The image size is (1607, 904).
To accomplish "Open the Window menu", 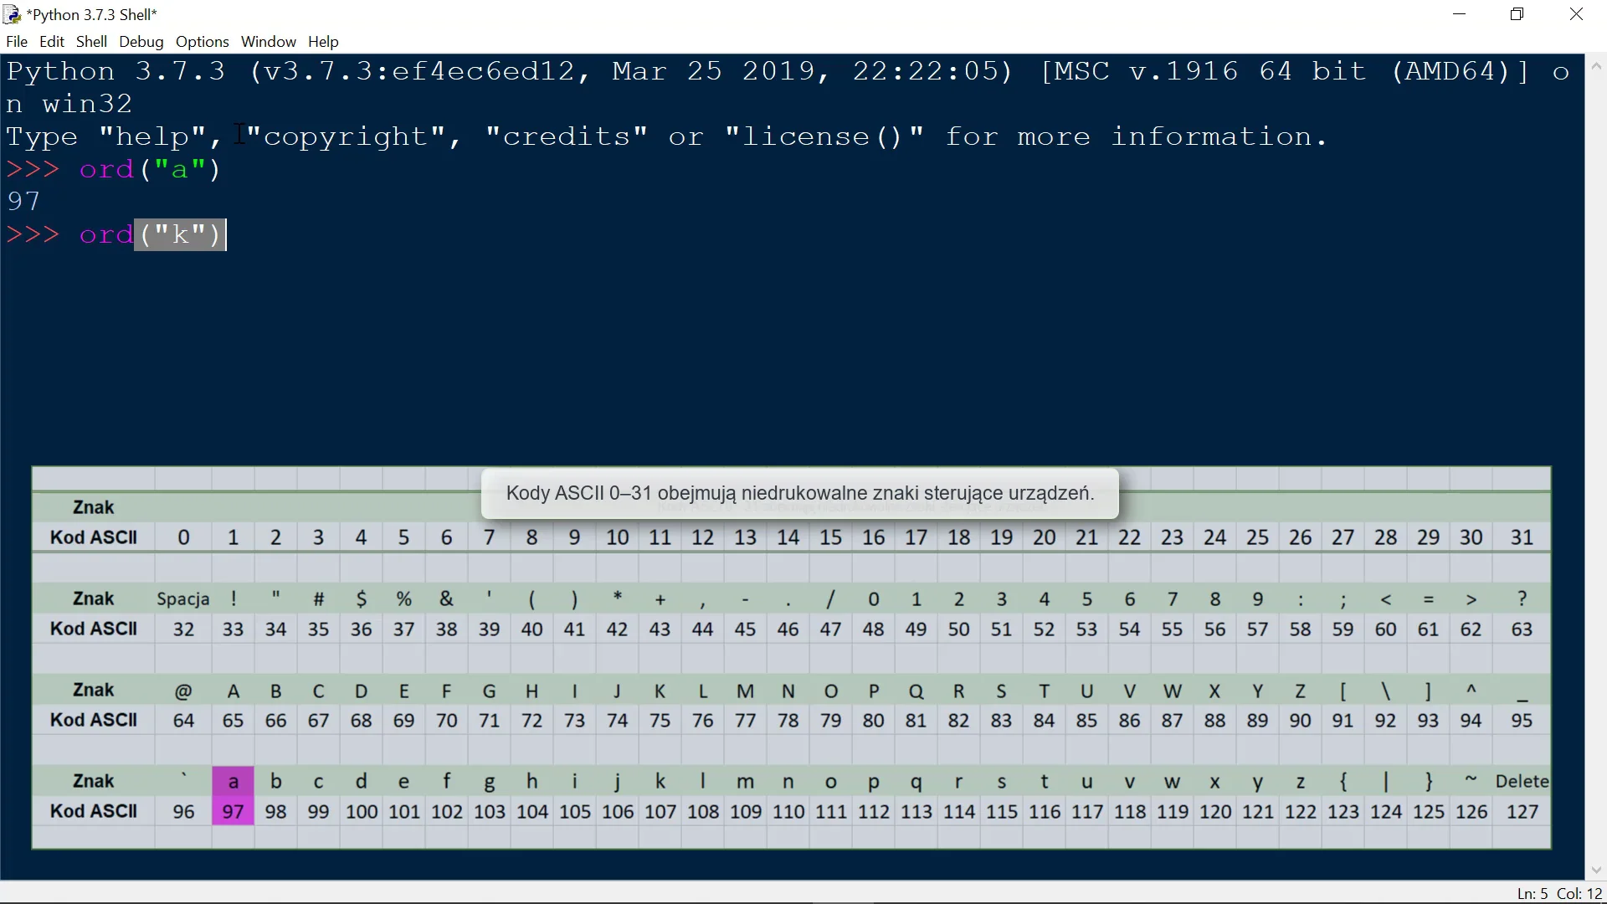I will [x=268, y=42].
